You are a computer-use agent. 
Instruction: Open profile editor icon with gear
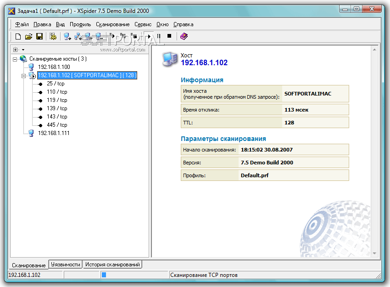pos(53,36)
